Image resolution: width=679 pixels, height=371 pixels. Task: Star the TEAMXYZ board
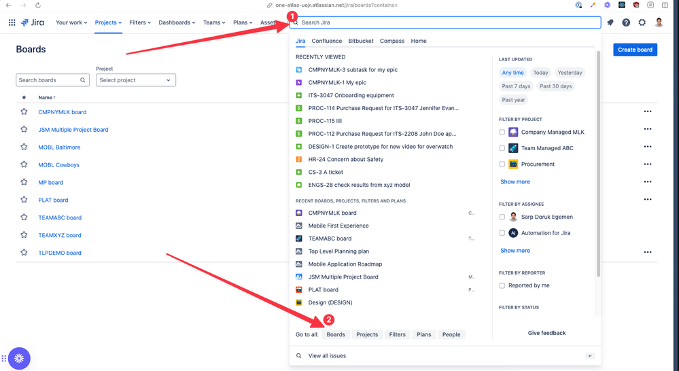24,234
